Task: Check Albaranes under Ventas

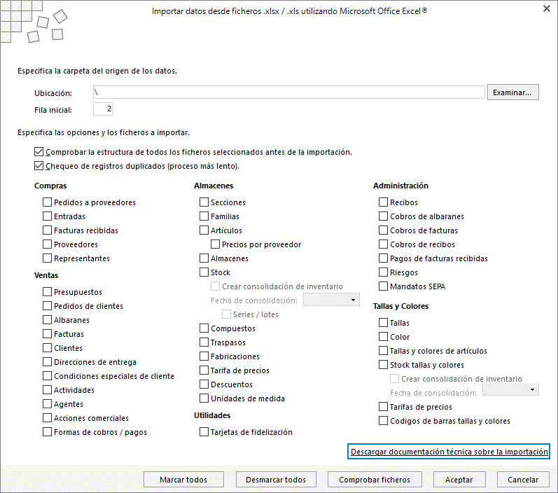Action: (47, 320)
